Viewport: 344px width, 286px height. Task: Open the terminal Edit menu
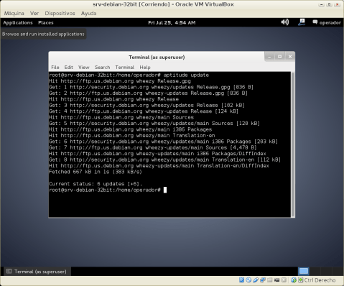68,68
